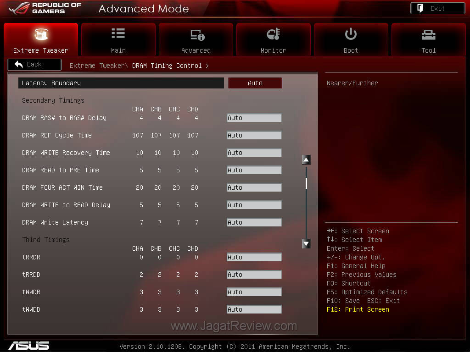Screen dimensions: 470x352
Task: Select DRAM FOUR ACT WIN Time Auto field
Action: tap(254, 187)
